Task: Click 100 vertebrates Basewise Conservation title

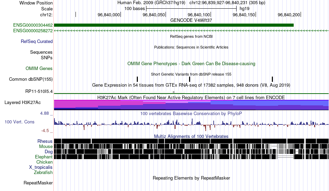Action: click(191, 113)
